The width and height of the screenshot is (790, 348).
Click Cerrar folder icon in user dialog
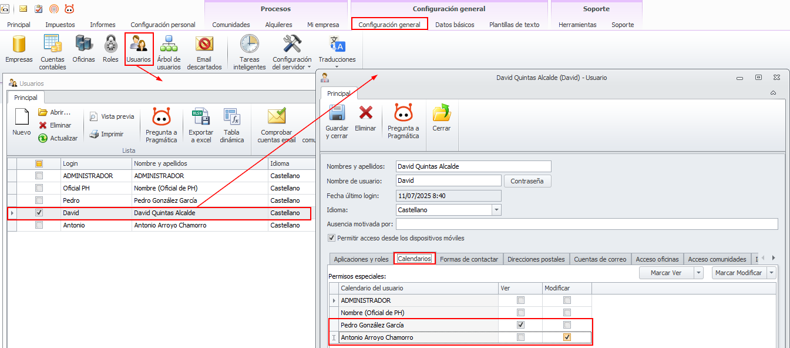click(x=442, y=118)
